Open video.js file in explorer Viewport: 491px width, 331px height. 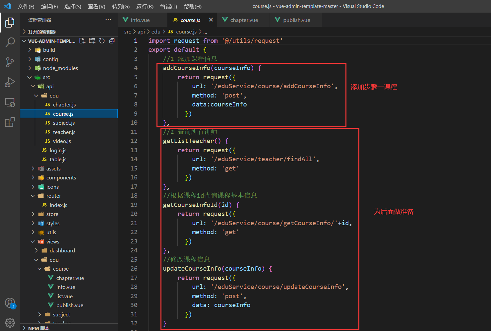pos(69,141)
